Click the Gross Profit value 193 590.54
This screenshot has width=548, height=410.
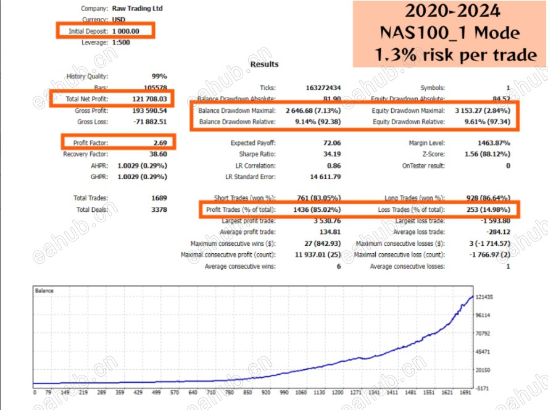point(149,111)
